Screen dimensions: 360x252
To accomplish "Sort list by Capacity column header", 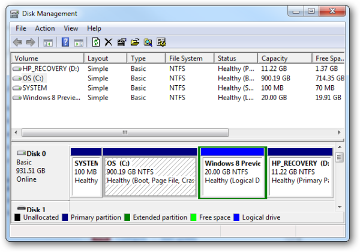I will (274, 59).
